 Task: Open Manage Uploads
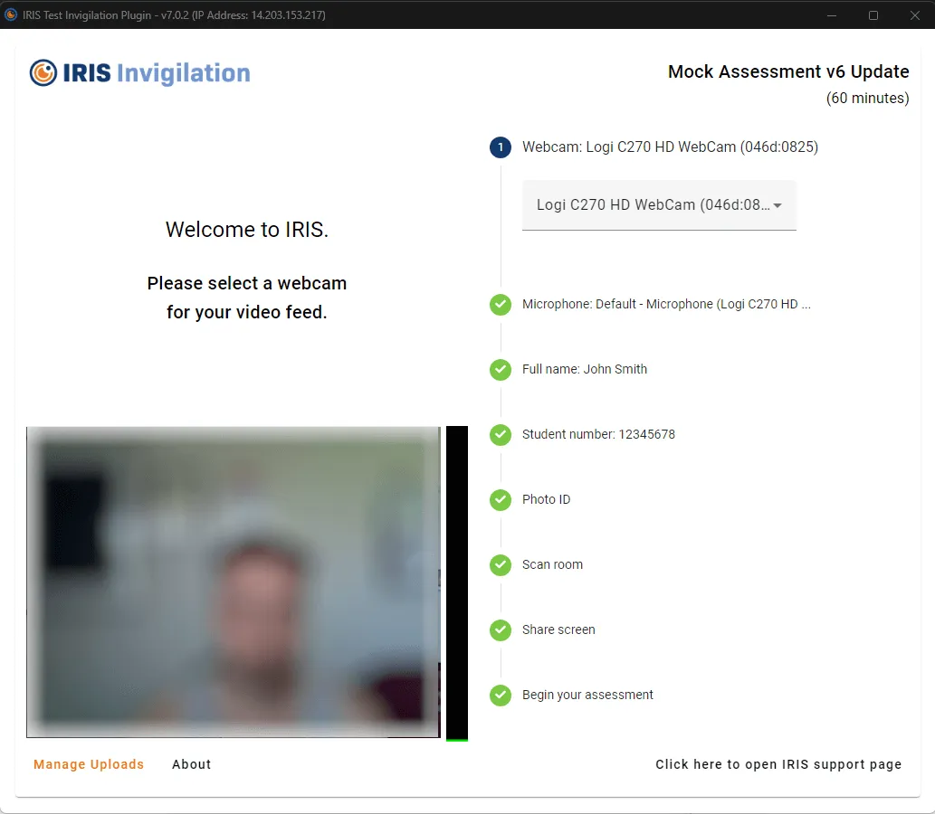pos(89,764)
